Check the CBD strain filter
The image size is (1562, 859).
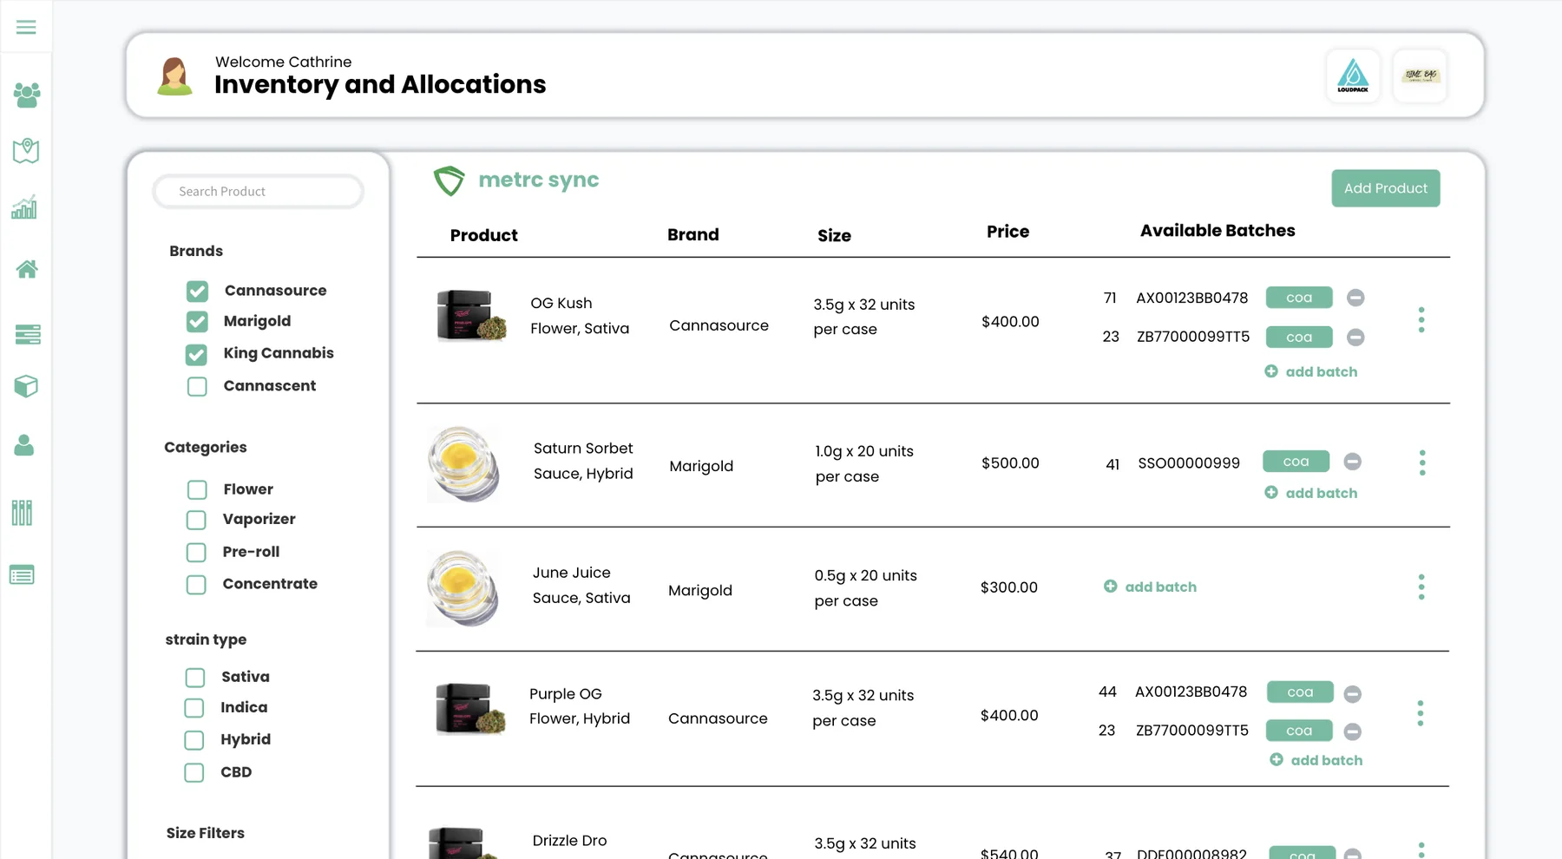[194, 772]
